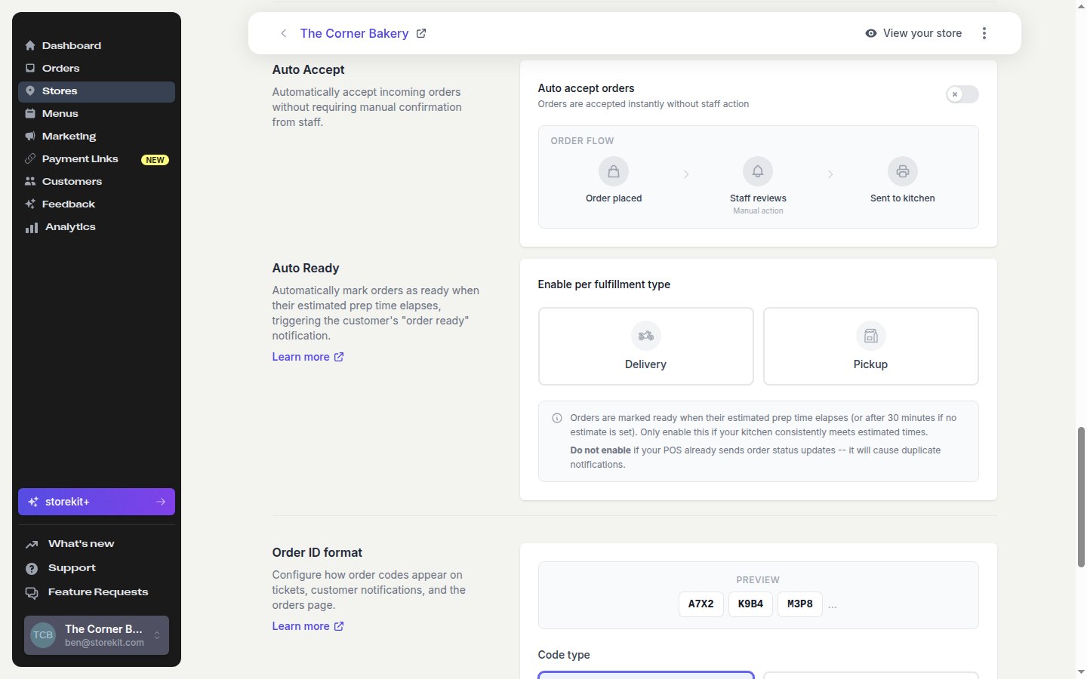The width and height of the screenshot is (1087, 679).
Task: Click the eye icon for View your store
Action: (x=871, y=33)
